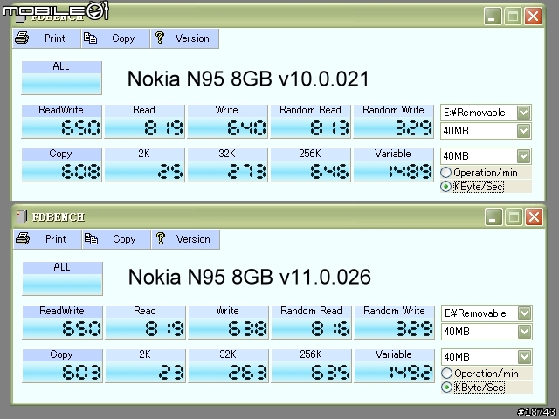Click Copy icon in bottom FDBENCH window

pyautogui.click(x=91, y=238)
